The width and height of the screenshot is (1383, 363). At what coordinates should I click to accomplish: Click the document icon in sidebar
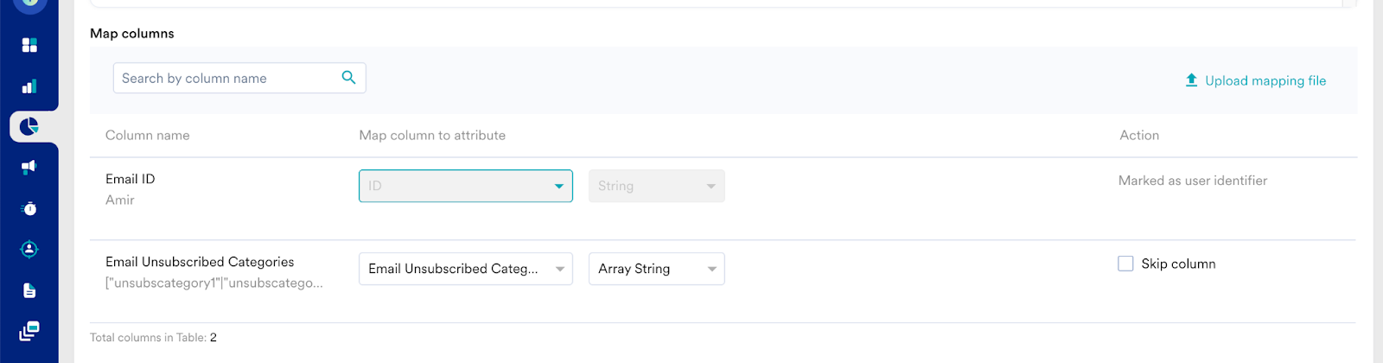click(29, 290)
